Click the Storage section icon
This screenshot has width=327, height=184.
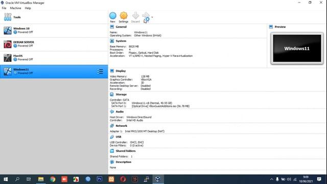[x=112, y=94]
